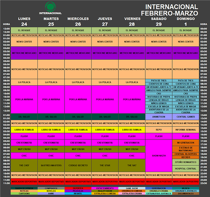Click HISTORIAS DE PREPA in the DOMINGO column
210x197 pixels.
tap(186, 97)
